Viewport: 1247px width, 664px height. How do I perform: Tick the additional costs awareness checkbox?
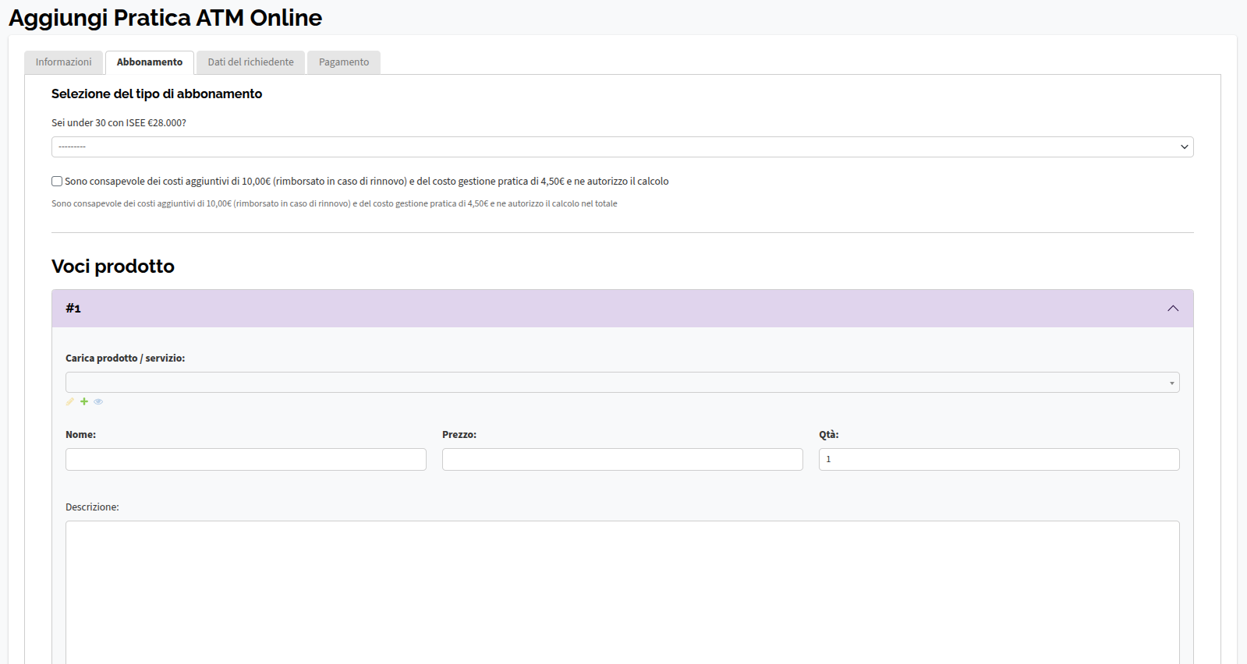click(57, 182)
